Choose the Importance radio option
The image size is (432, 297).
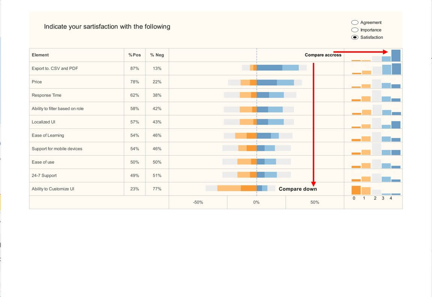(355, 30)
